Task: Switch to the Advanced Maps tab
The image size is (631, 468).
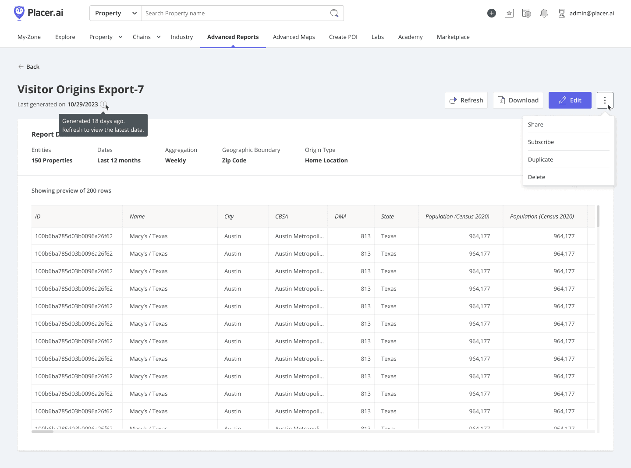Action: (294, 37)
